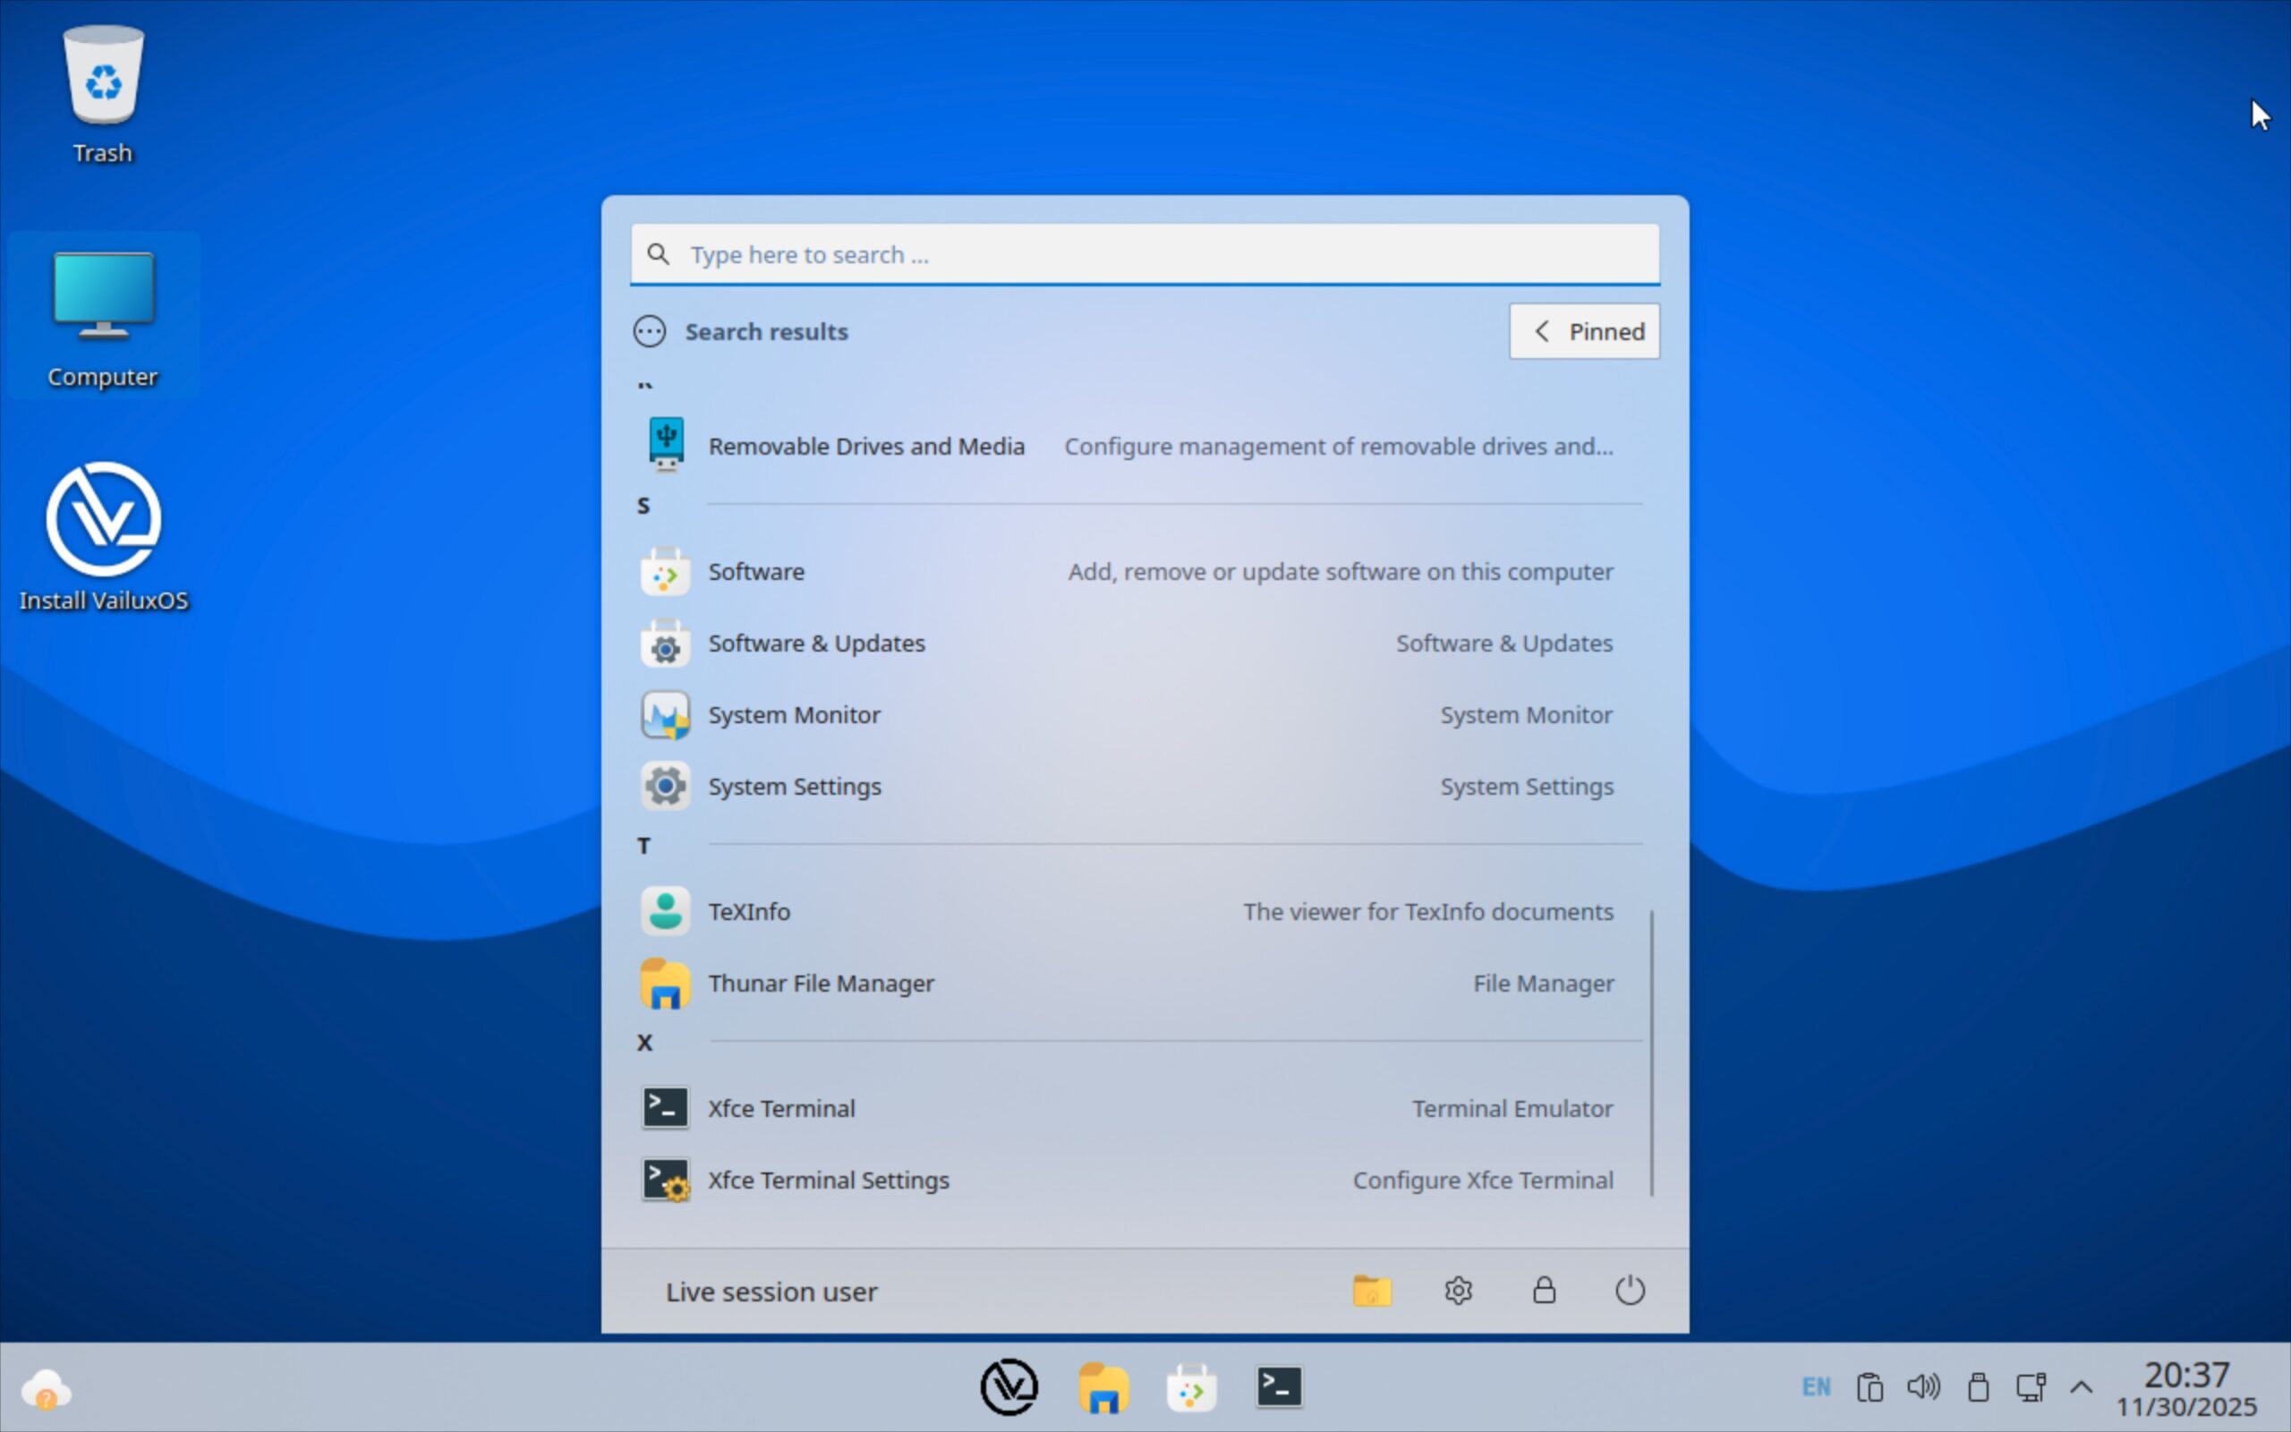Open TeXInfo viewer entry
Screen dimensions: 2291x1432
[748, 911]
